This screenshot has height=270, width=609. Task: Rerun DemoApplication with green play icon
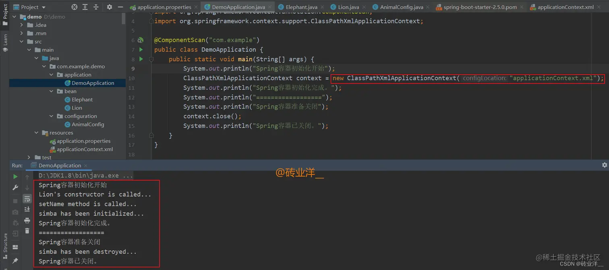click(15, 177)
